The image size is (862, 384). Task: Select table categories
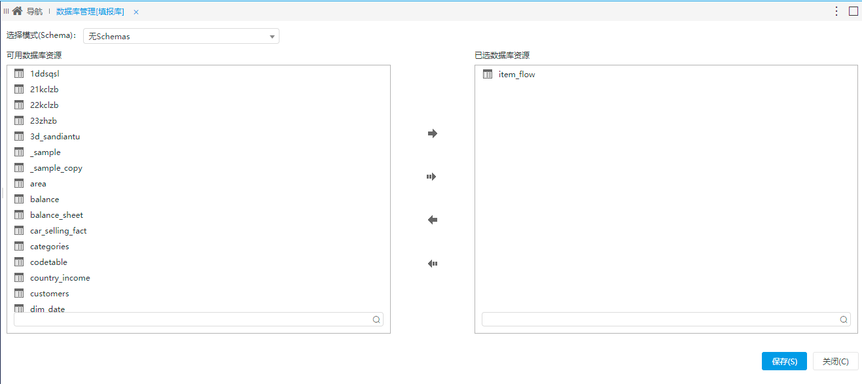pos(49,247)
